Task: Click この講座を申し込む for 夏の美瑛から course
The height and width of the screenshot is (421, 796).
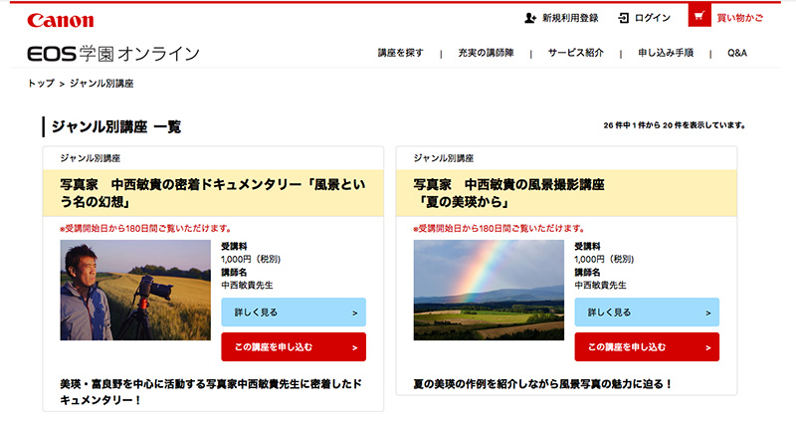Action: click(x=647, y=347)
